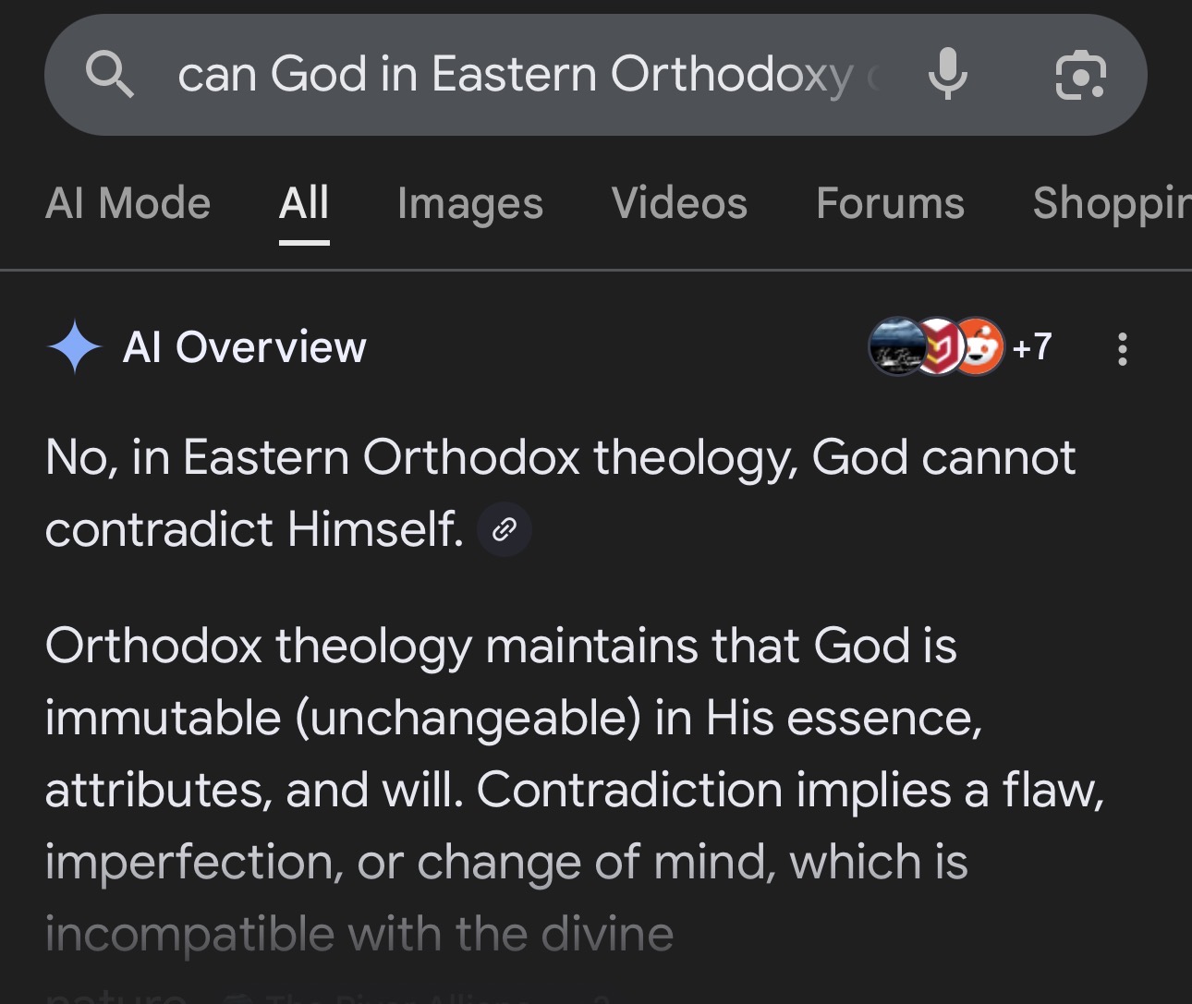Expand the +7 additional sources
The width and height of the screenshot is (1192, 1004).
[x=1032, y=347]
